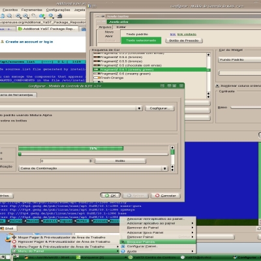Click the lock icon beside Bloquear Painéis
Viewport: 261px width, 261px height.
tap(123, 242)
